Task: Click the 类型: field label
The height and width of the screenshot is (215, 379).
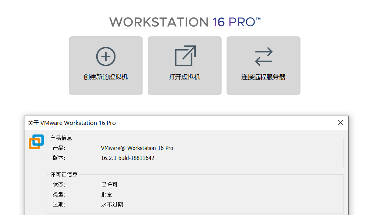Action: pos(59,194)
